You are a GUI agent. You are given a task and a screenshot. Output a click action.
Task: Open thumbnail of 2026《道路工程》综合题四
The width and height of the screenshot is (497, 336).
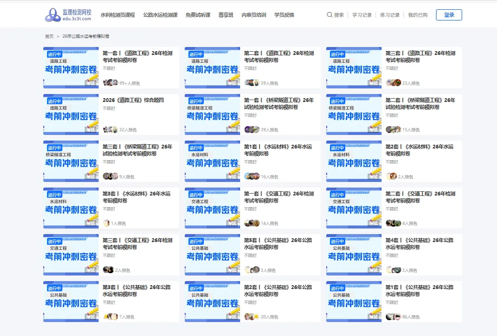(71, 114)
